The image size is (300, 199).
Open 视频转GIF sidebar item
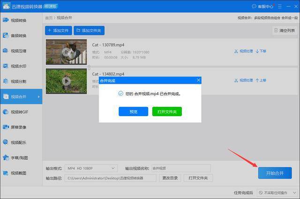(x=21, y=112)
